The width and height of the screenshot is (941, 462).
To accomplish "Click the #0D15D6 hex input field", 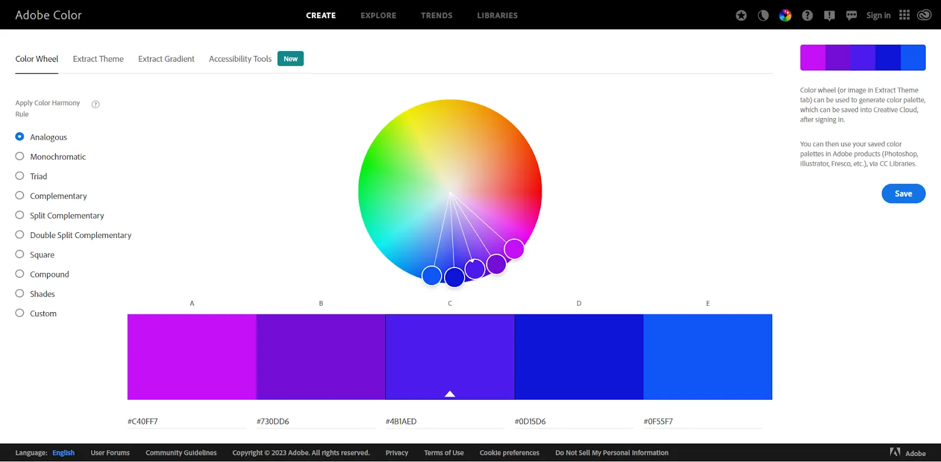I will click(x=574, y=421).
